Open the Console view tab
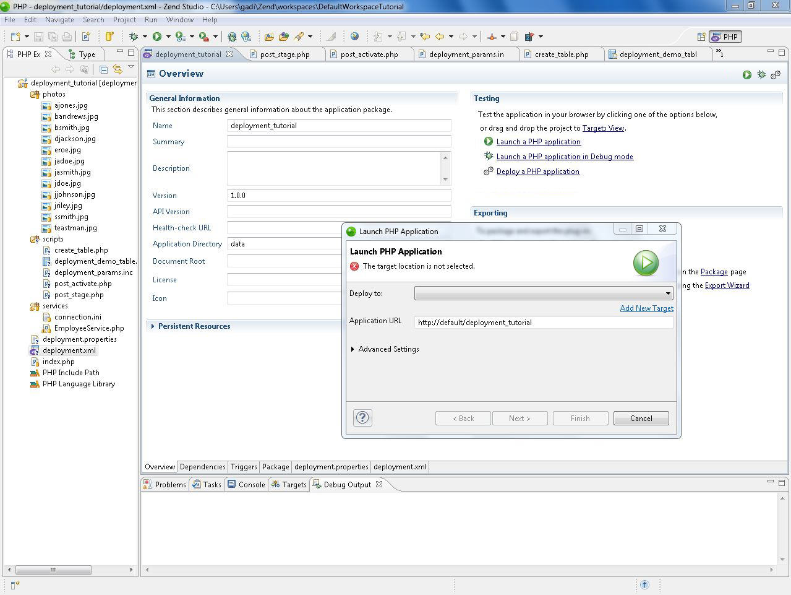 246,485
